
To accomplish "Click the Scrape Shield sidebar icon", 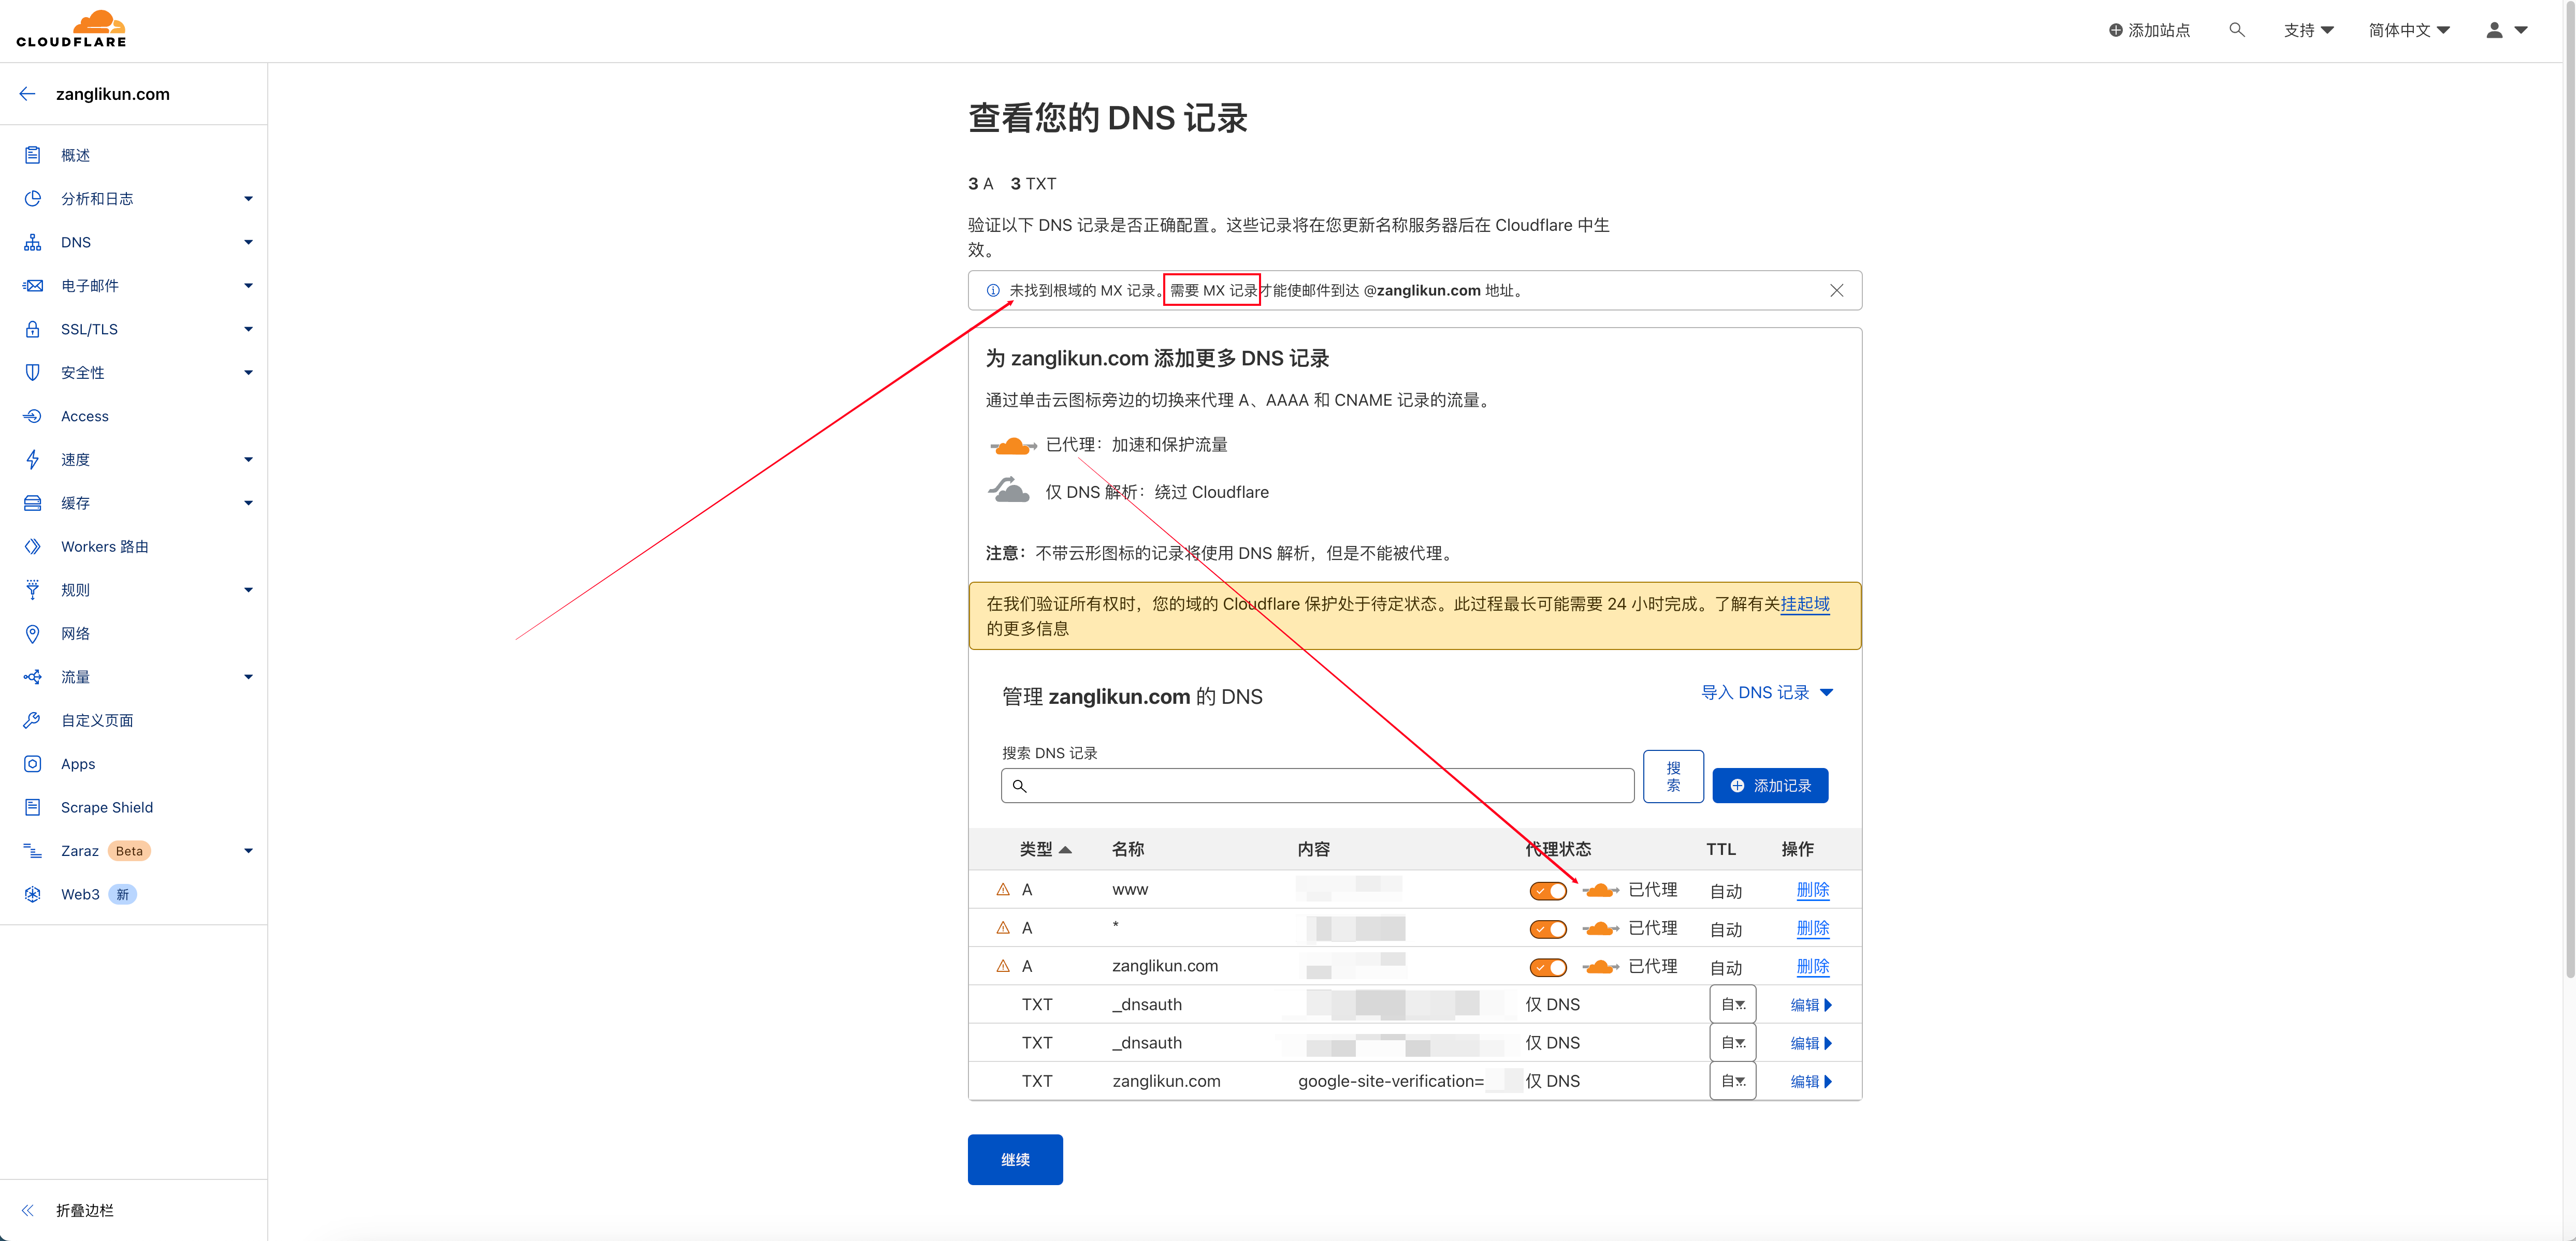I will [33, 807].
